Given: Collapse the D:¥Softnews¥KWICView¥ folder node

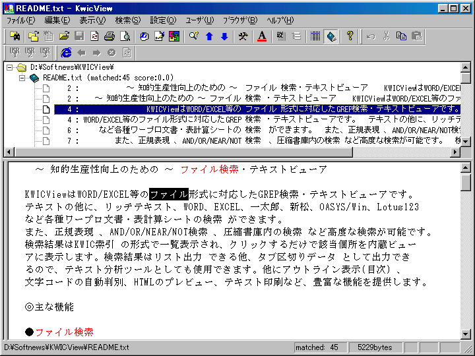Looking at the screenshot, I should click(x=10, y=67).
